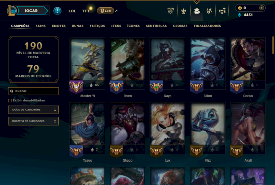Image resolution: width=275 pixels, height=185 pixels.
Task: Switch to TFT in the top navigation
Action: 86,11
